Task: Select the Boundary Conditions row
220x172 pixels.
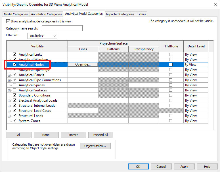Action: click(35, 95)
